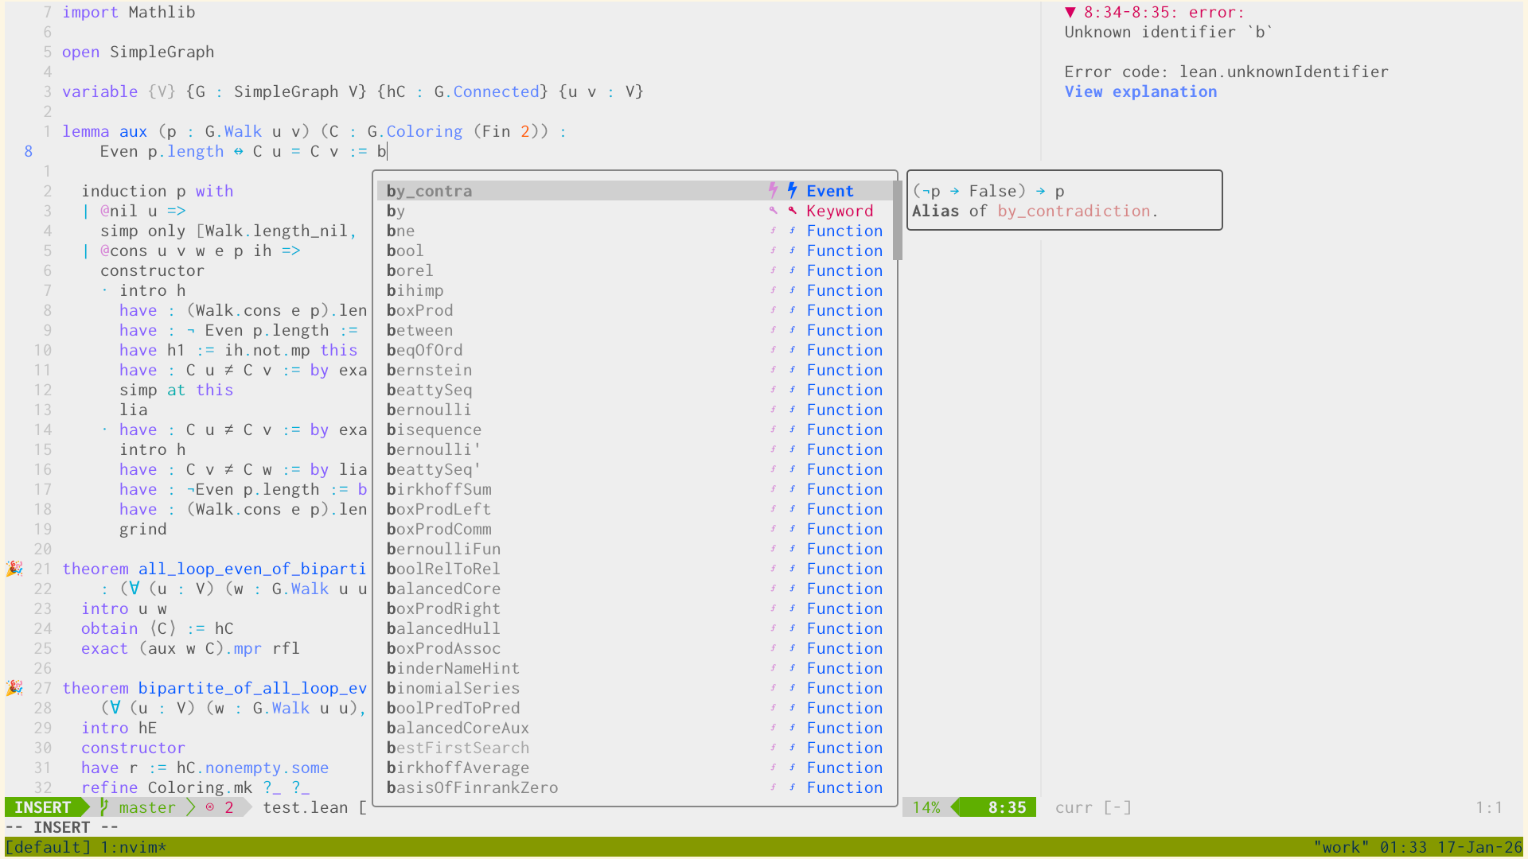Collapse the 8:34-8:35 error triangle
This screenshot has height=859, width=1528.
(x=1070, y=12)
